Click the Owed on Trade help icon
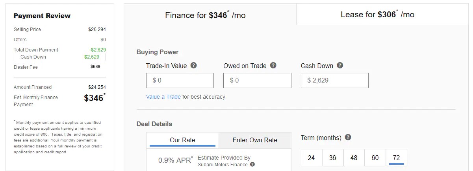Image resolution: width=473 pixels, height=171 pixels. (273, 66)
